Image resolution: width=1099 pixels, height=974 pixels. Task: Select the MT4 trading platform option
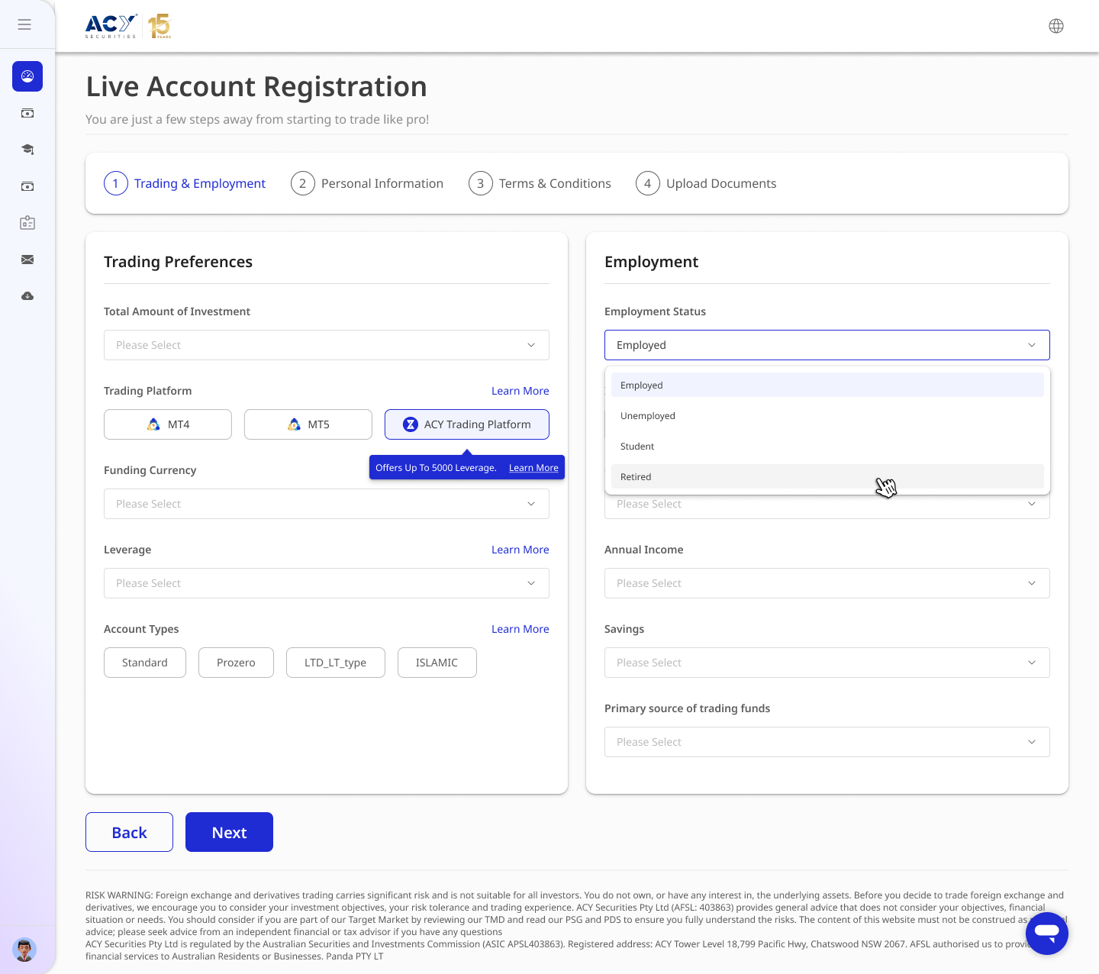167,424
